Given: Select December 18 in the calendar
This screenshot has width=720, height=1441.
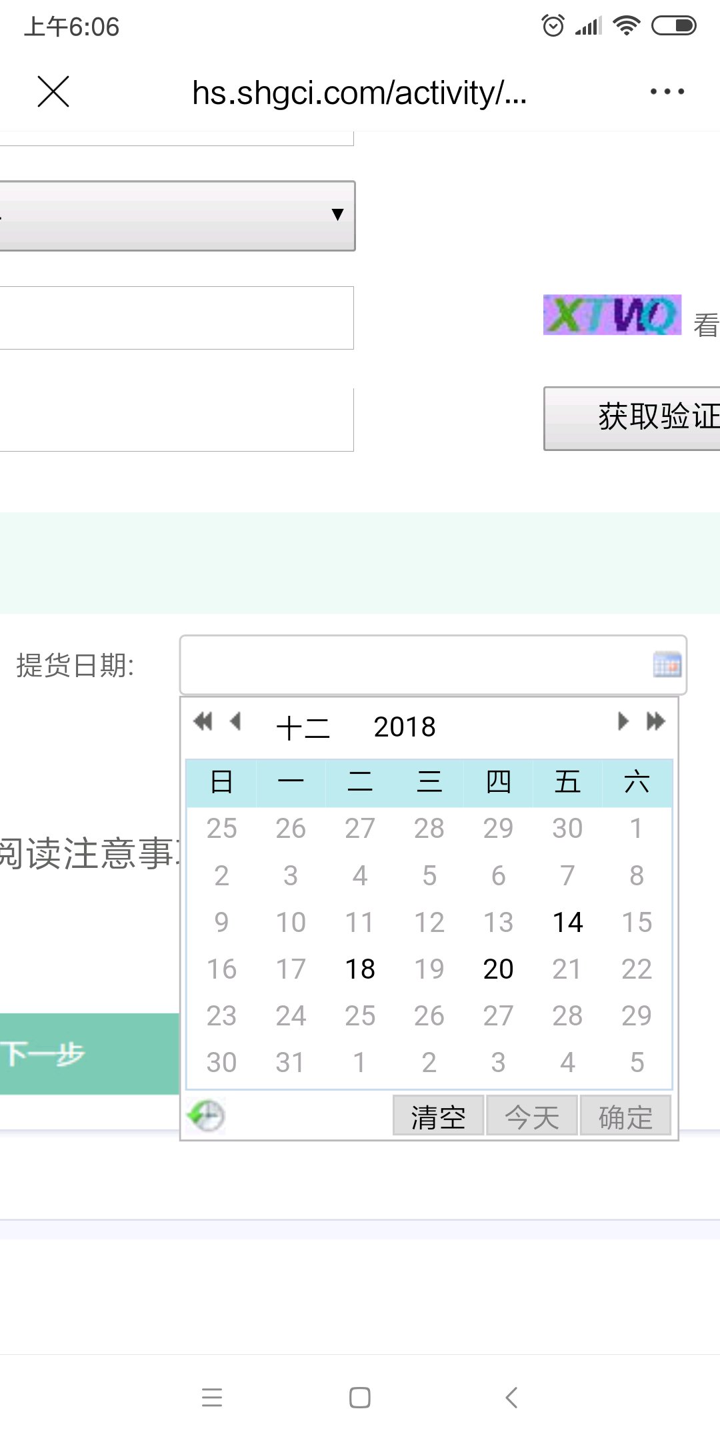Looking at the screenshot, I should (360, 969).
